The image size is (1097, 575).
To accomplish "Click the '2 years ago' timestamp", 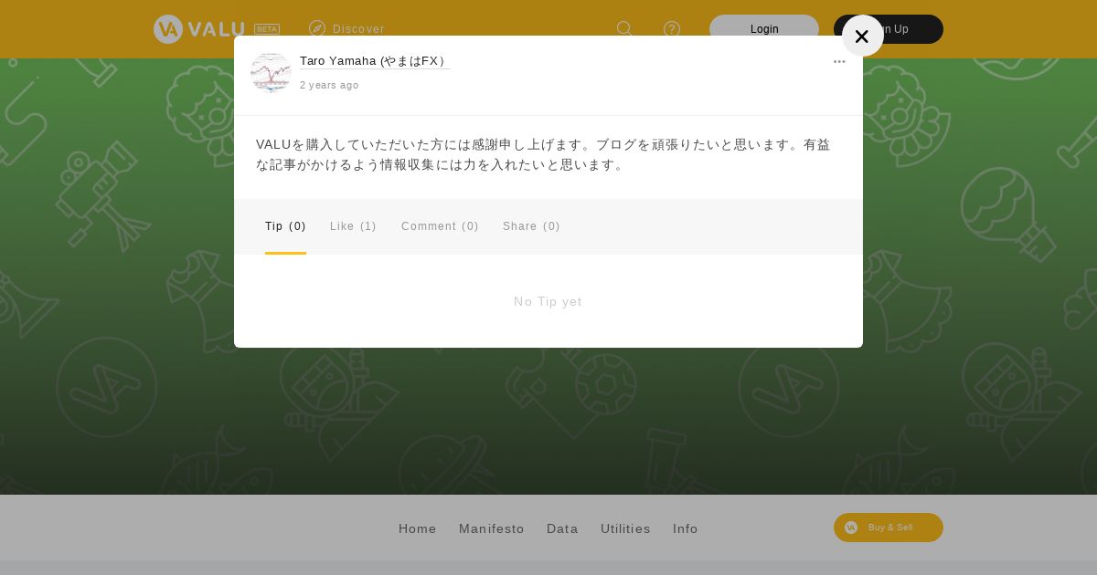I will 329,85.
